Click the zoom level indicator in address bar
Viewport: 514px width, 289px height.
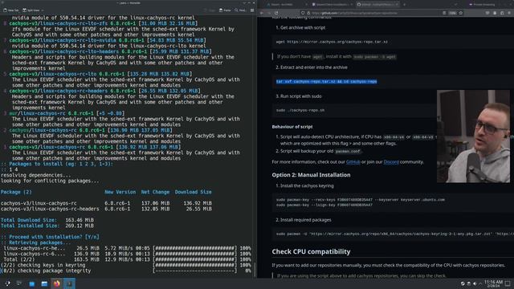[x=452, y=13]
